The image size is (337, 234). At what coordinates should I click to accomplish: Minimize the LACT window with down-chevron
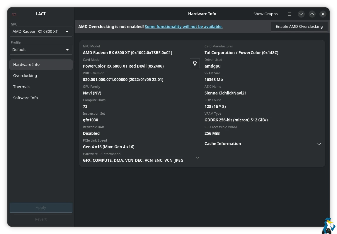pyautogui.click(x=301, y=14)
